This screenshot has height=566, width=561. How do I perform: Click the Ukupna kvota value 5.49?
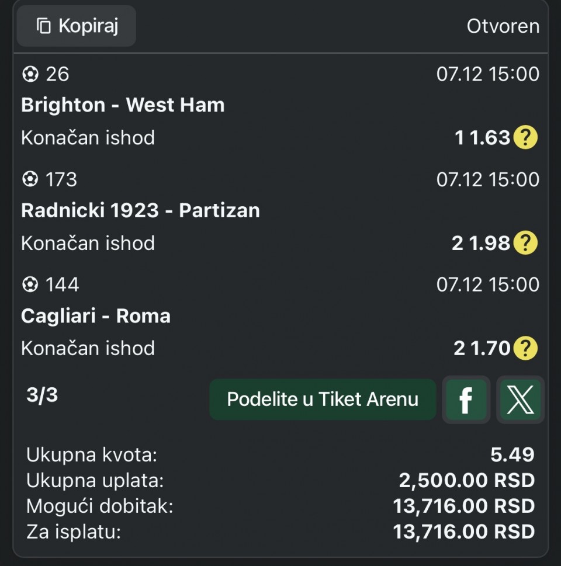click(512, 454)
